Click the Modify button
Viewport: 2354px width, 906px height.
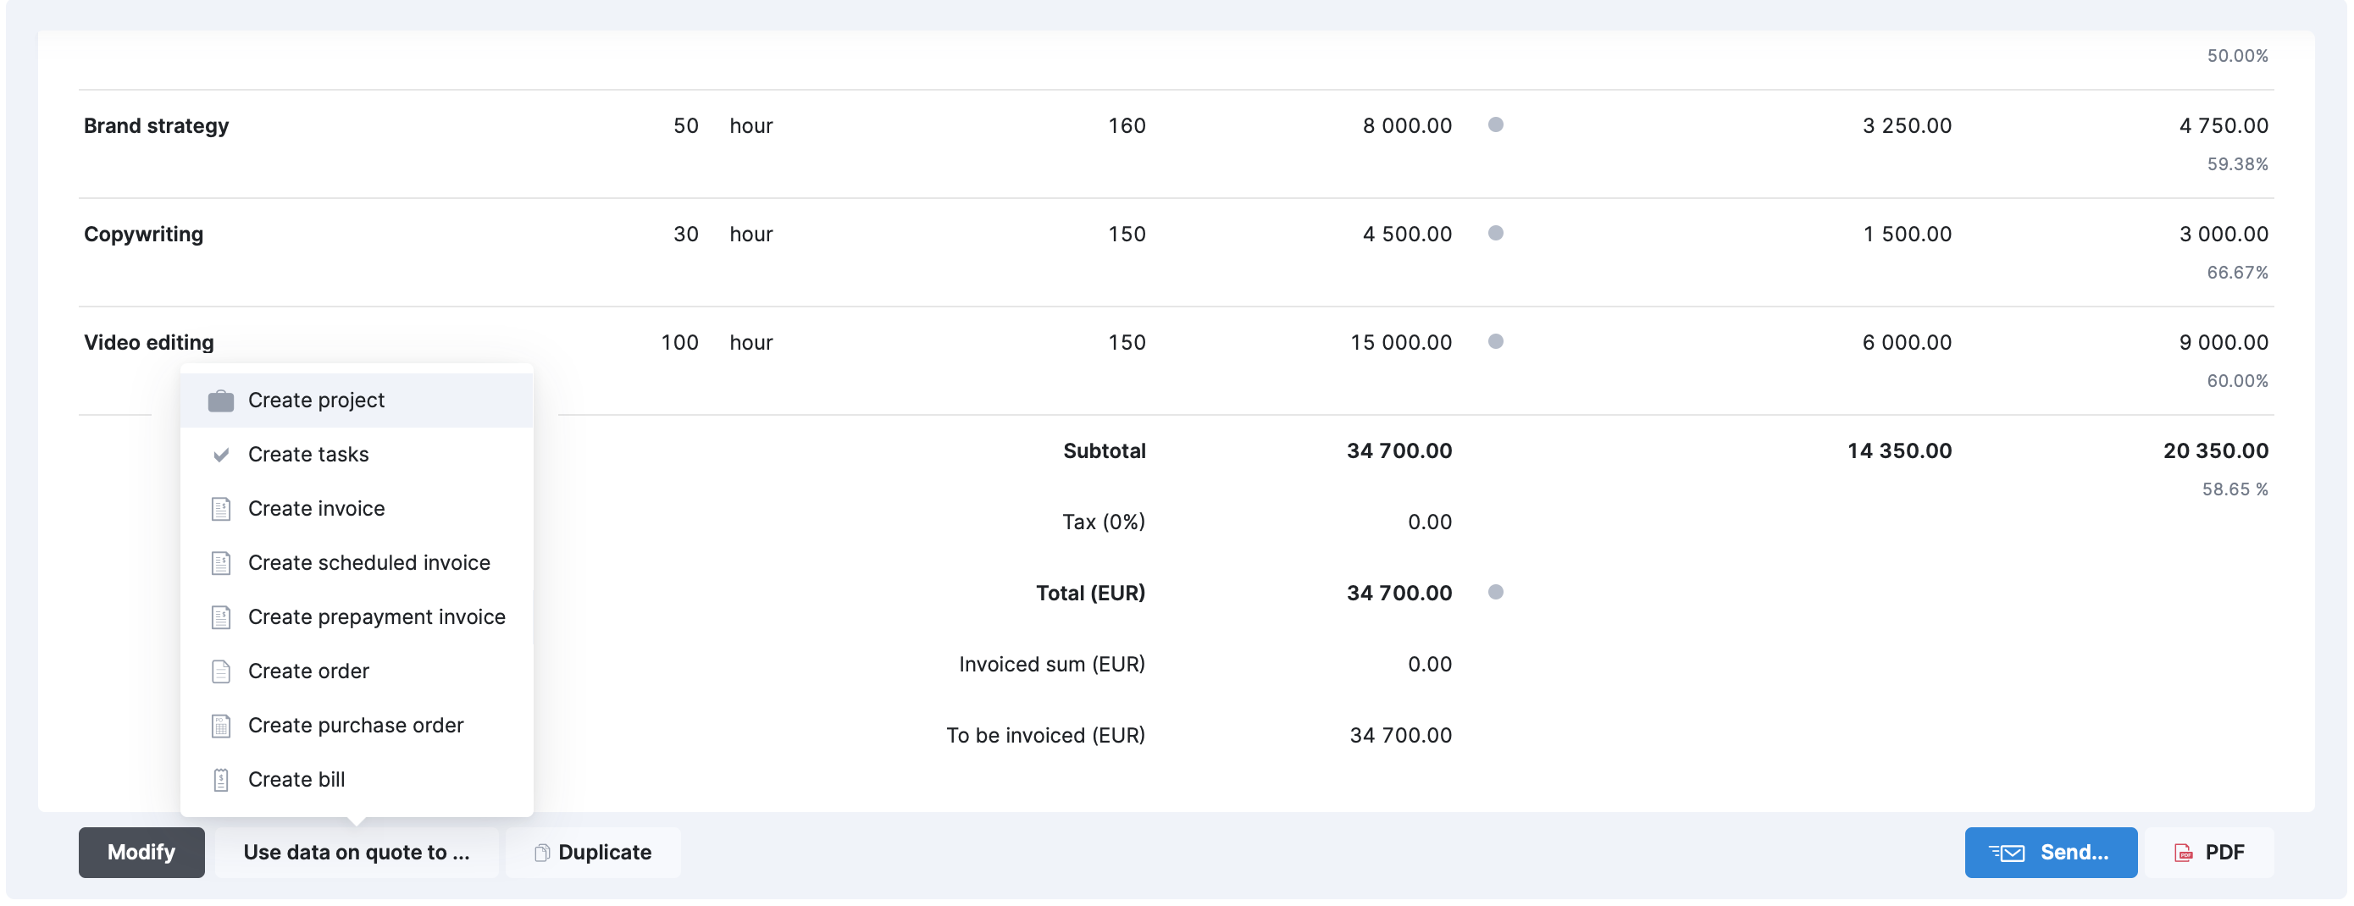(x=141, y=853)
